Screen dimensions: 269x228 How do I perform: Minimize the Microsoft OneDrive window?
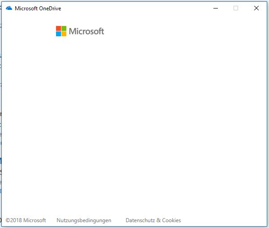pos(216,8)
